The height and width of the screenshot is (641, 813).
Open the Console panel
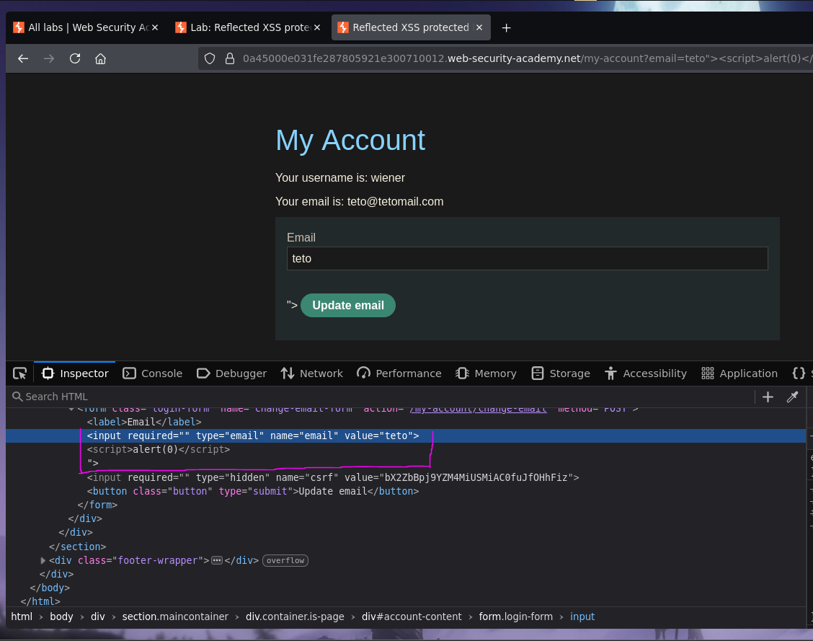point(153,373)
